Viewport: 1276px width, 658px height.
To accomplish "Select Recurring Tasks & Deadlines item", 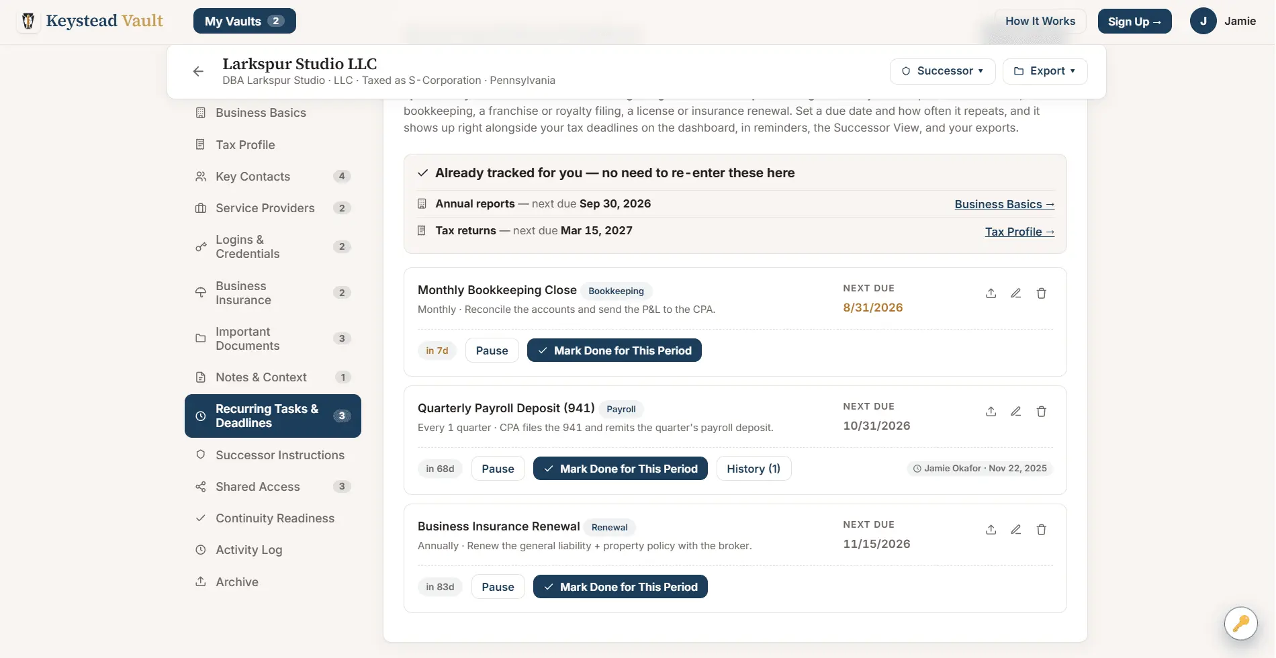I will coord(273,416).
